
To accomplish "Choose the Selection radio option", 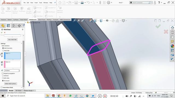I will pos(3,76).
